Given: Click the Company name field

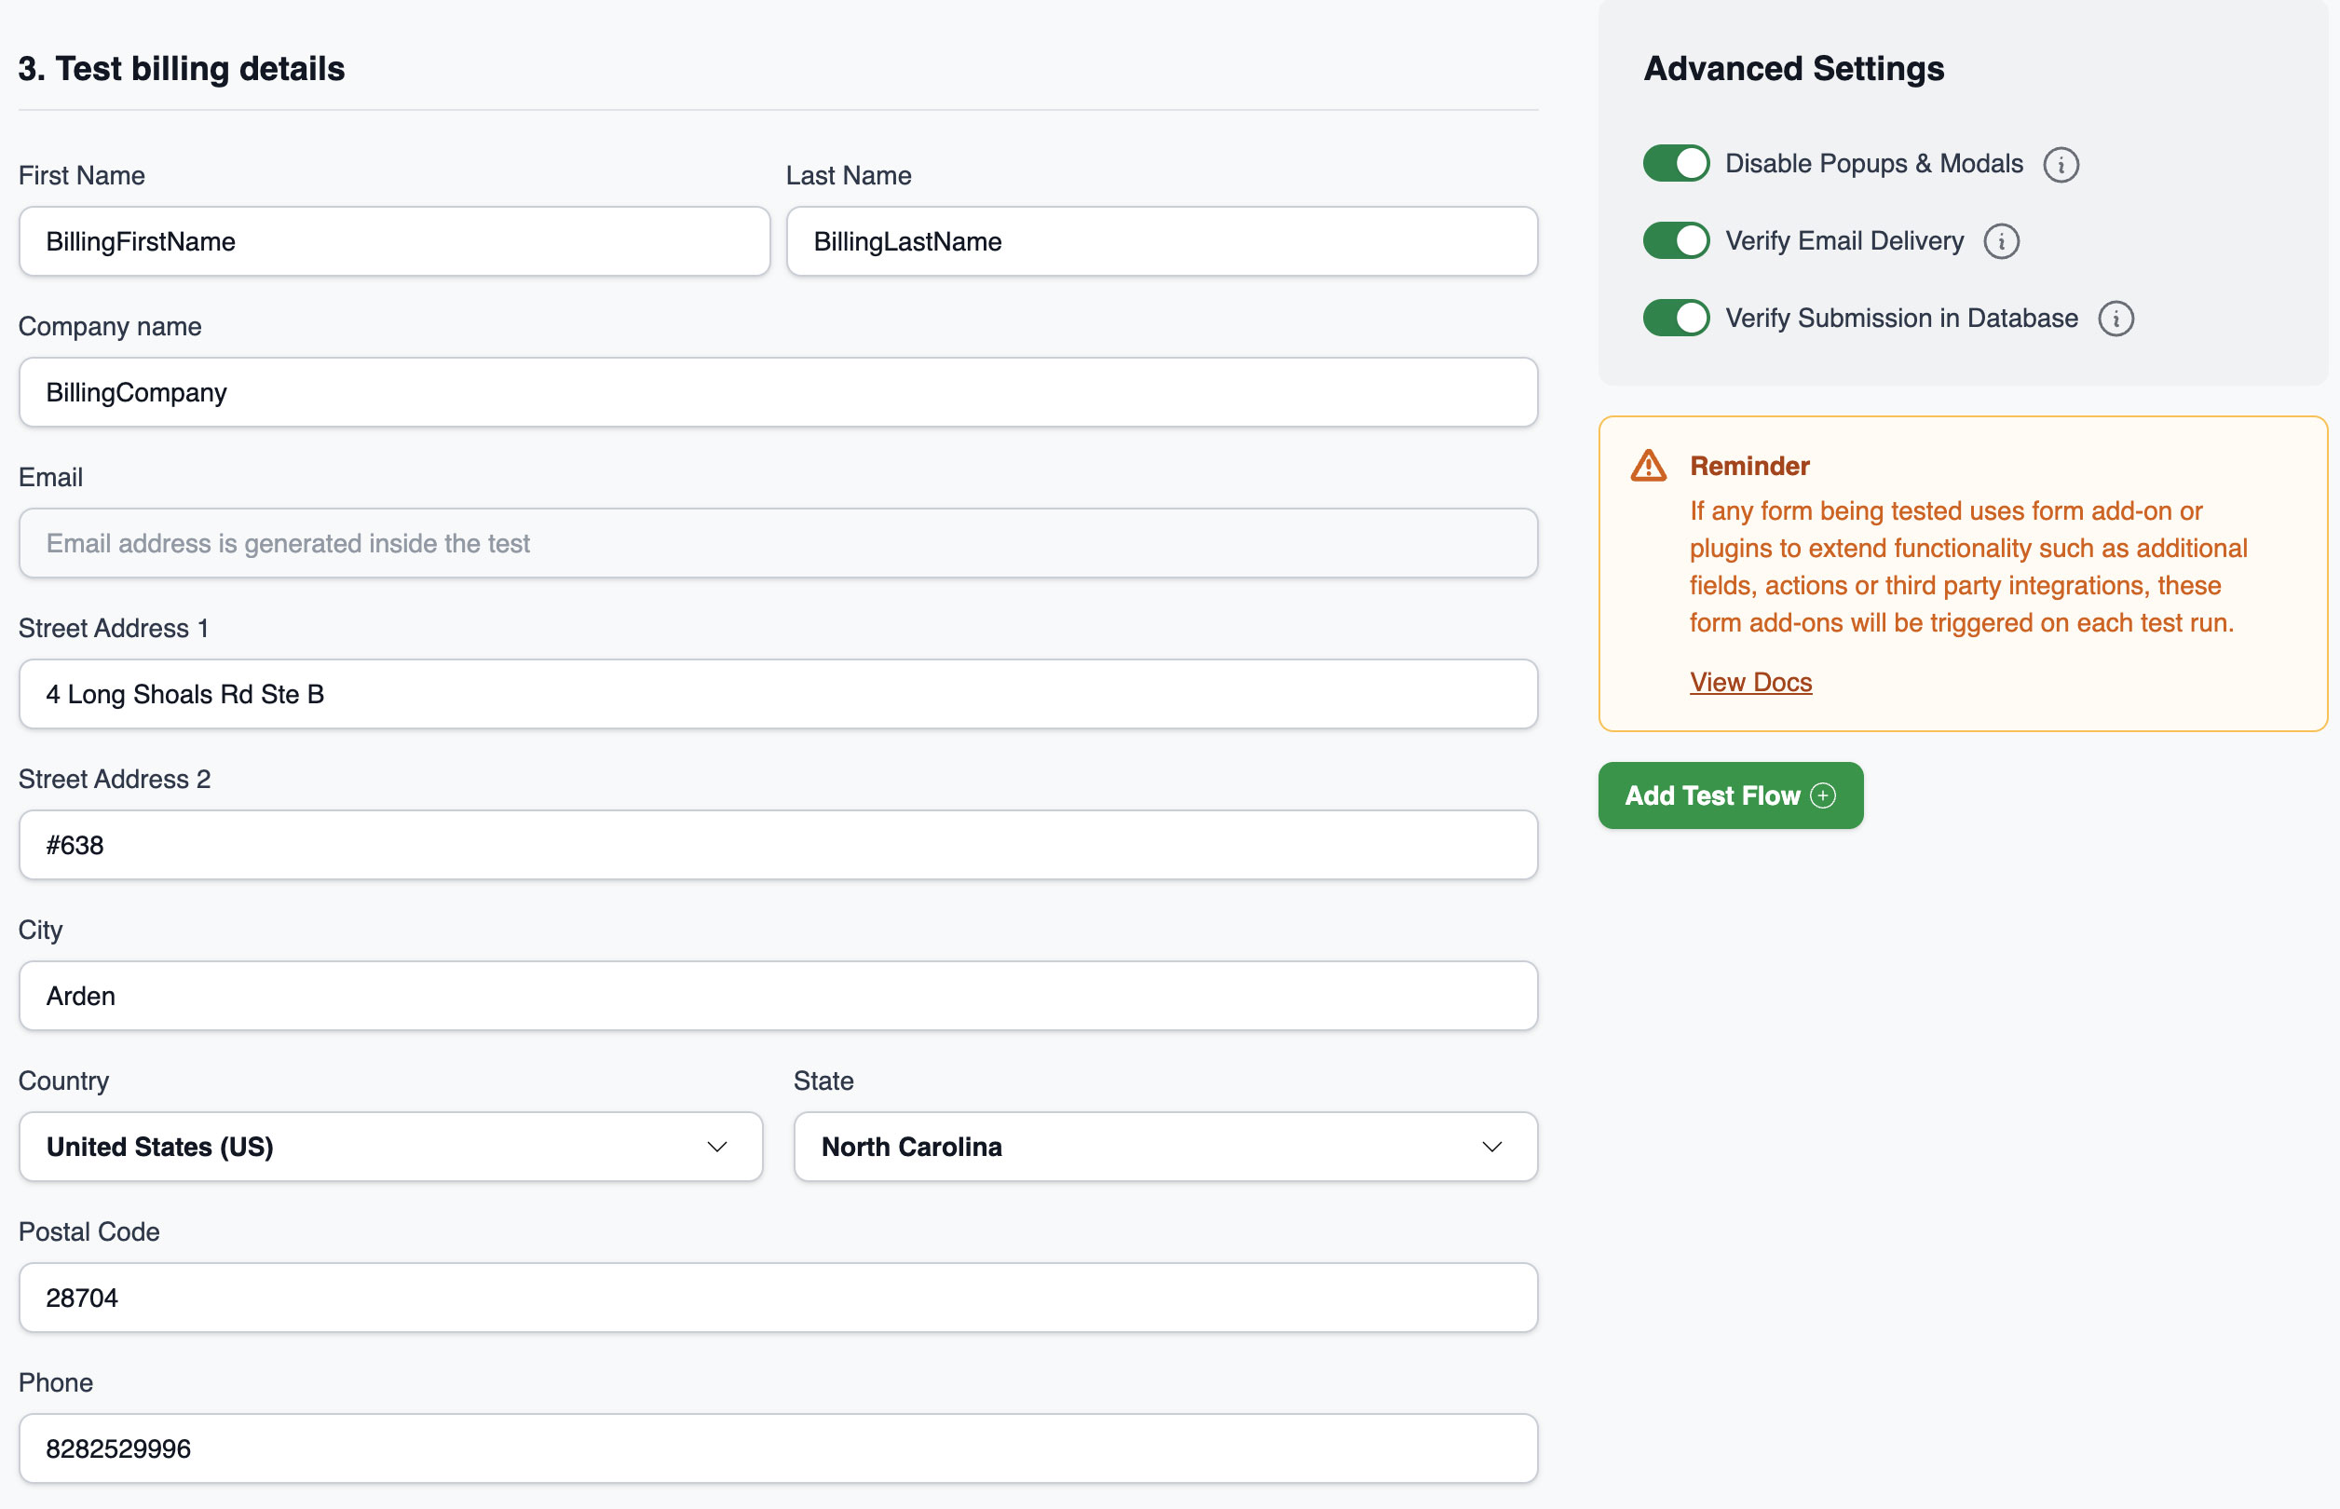Looking at the screenshot, I should point(777,393).
